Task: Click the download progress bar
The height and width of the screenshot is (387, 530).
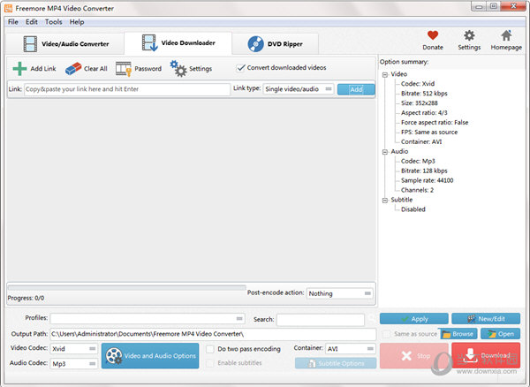Action: (x=126, y=288)
